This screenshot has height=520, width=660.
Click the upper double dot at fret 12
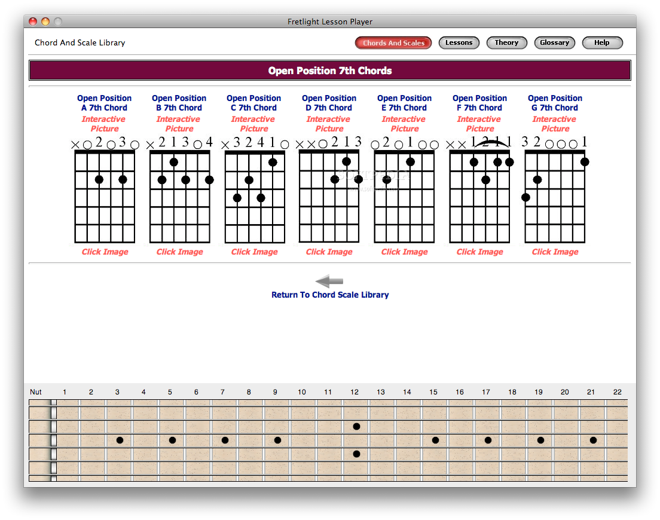[356, 426]
